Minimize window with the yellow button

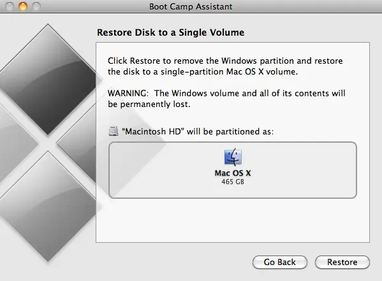pyautogui.click(x=23, y=6)
